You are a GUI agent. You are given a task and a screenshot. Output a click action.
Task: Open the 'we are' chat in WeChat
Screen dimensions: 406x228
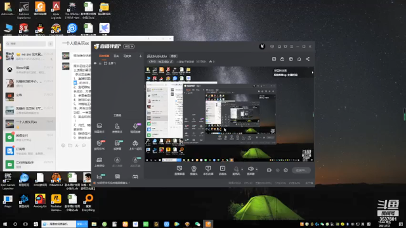pyautogui.click(x=30, y=56)
